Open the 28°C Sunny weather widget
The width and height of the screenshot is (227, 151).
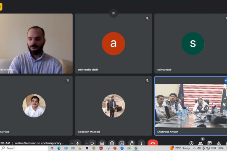(180, 148)
